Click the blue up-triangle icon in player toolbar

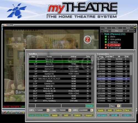16,112
